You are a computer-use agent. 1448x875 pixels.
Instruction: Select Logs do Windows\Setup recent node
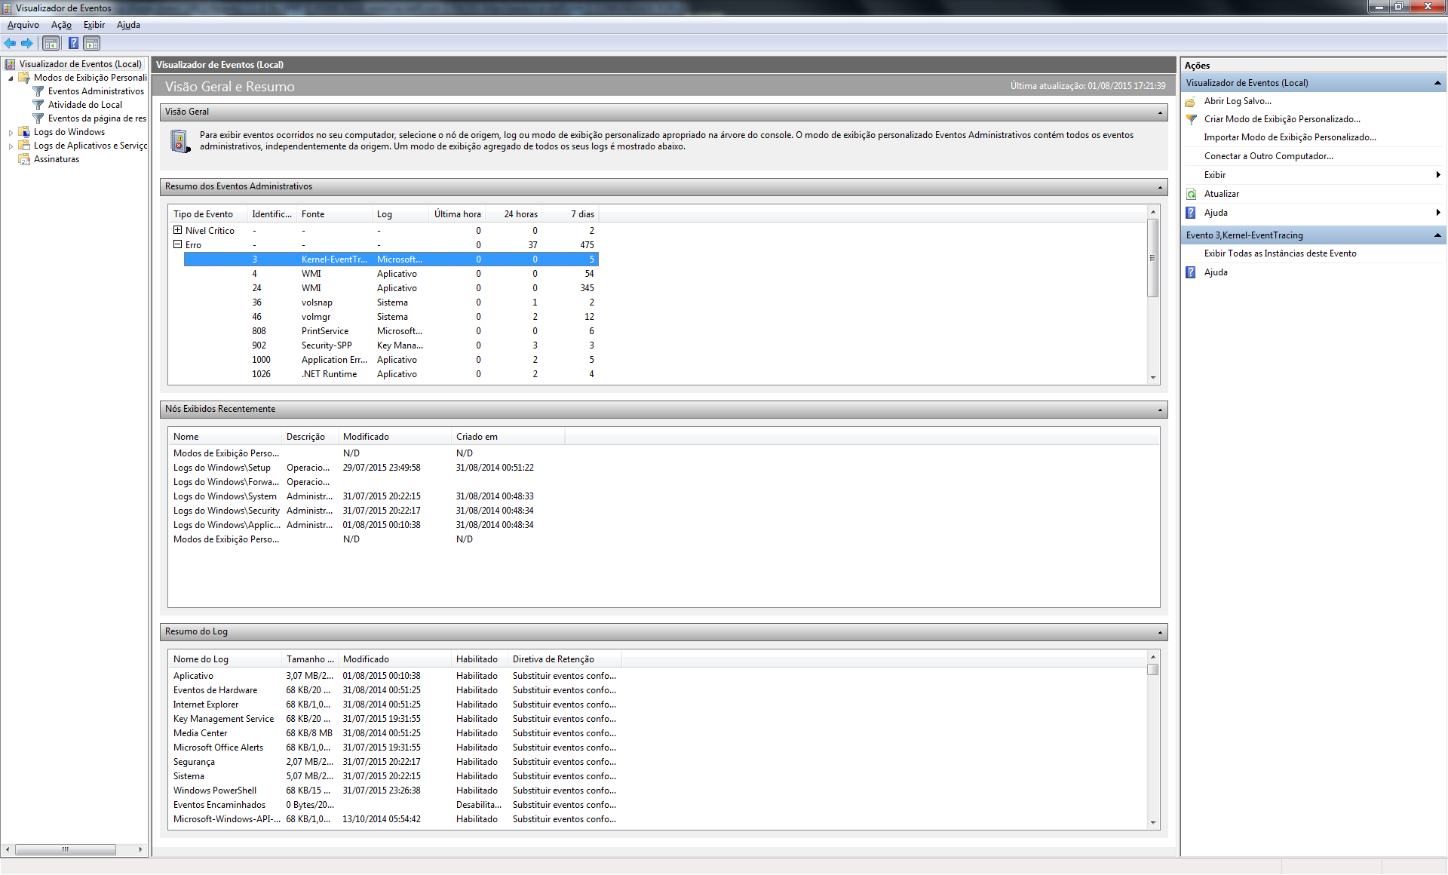[367, 468]
